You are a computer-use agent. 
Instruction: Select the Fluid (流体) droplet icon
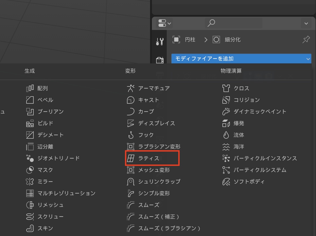[226, 135]
